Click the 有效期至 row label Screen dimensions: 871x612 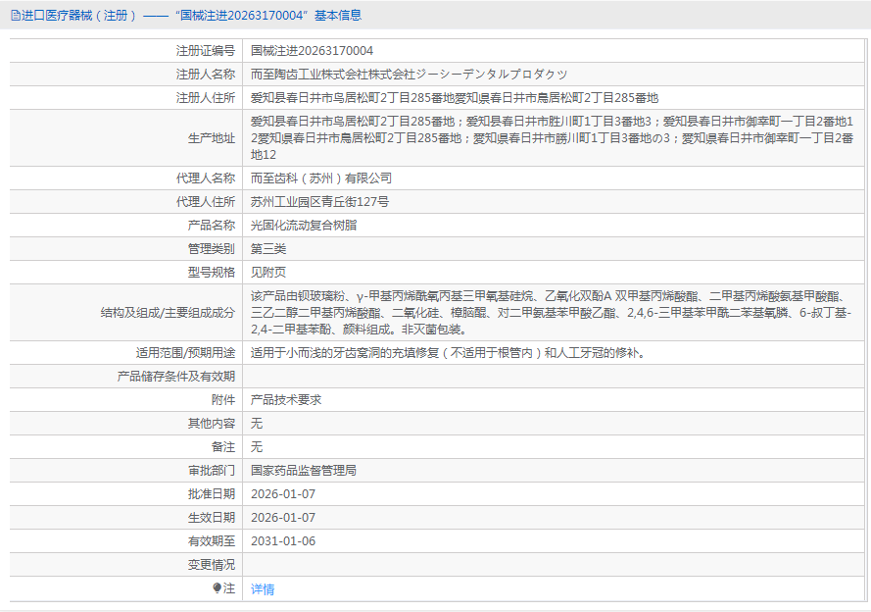click(x=212, y=541)
